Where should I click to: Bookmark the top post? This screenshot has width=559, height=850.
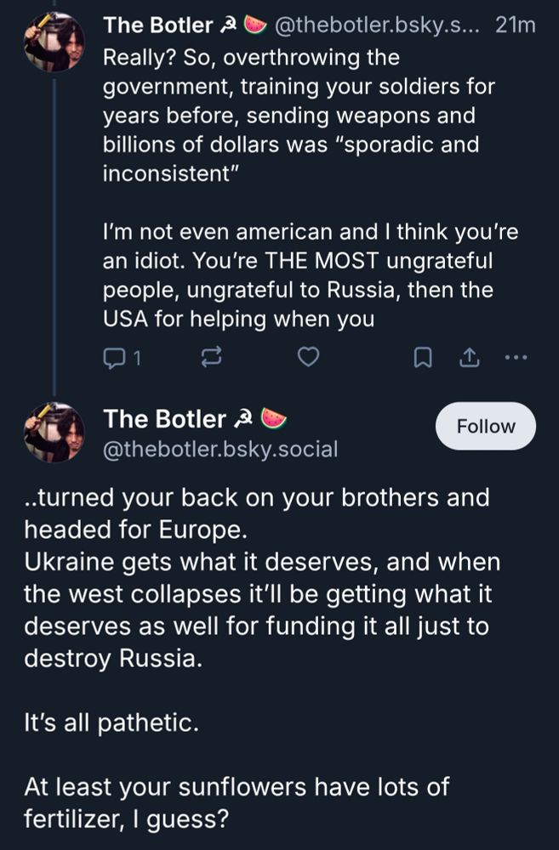(x=421, y=359)
